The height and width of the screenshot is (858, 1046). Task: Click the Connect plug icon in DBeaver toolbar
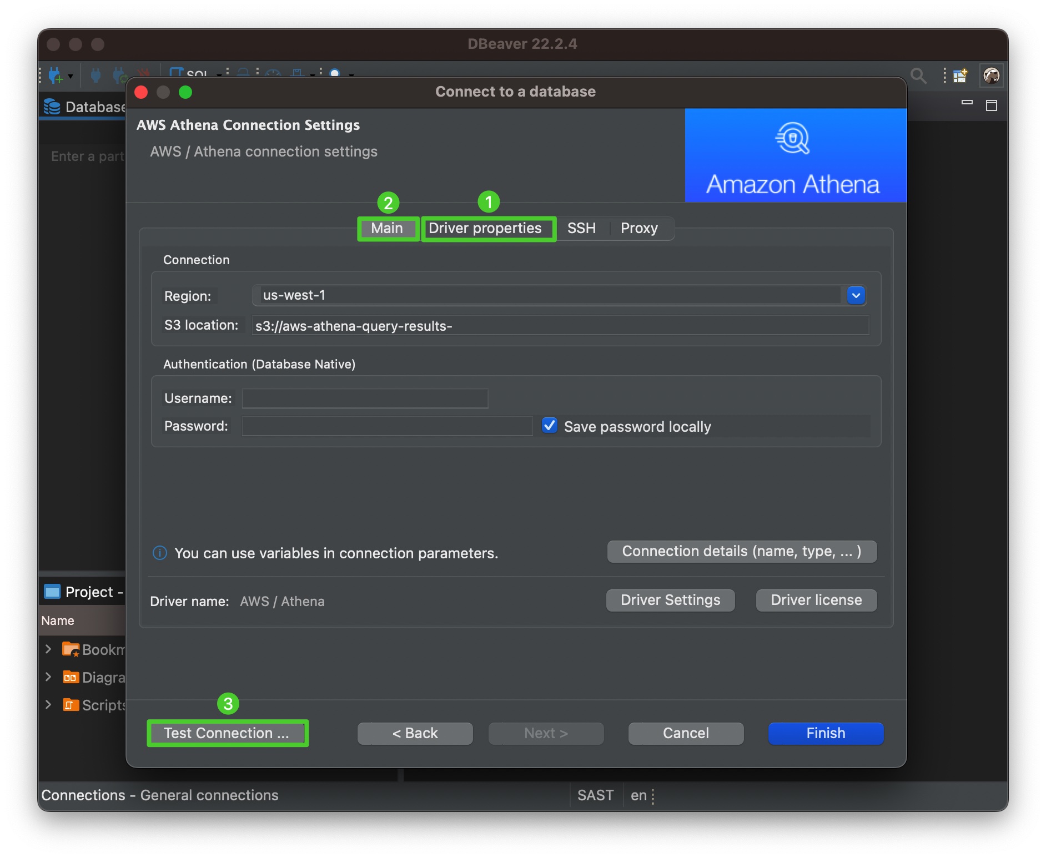pyautogui.click(x=95, y=75)
